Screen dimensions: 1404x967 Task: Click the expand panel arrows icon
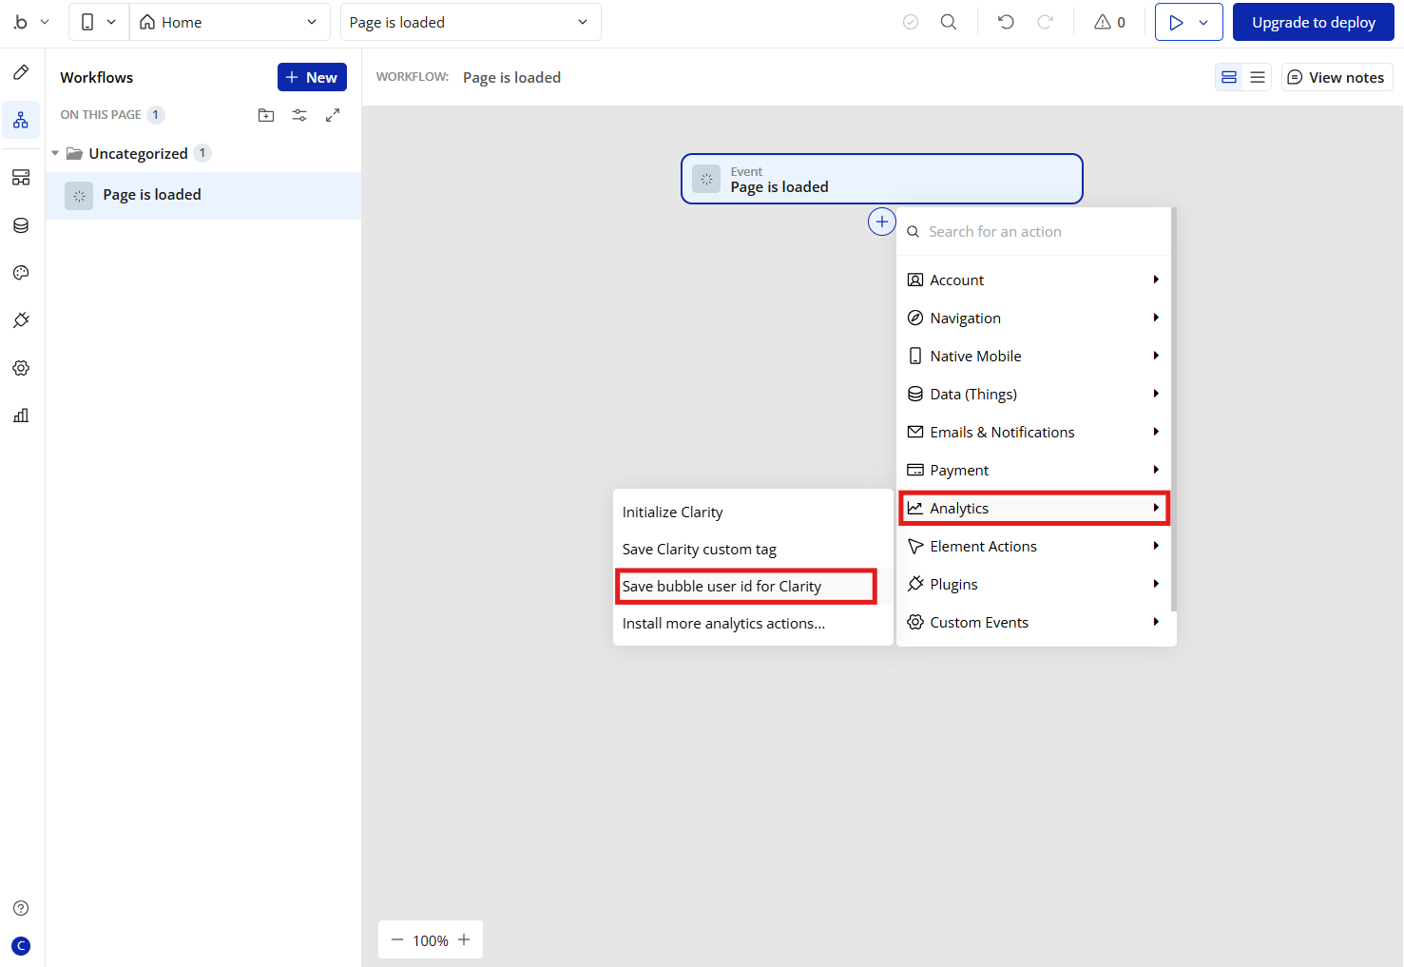tap(333, 115)
